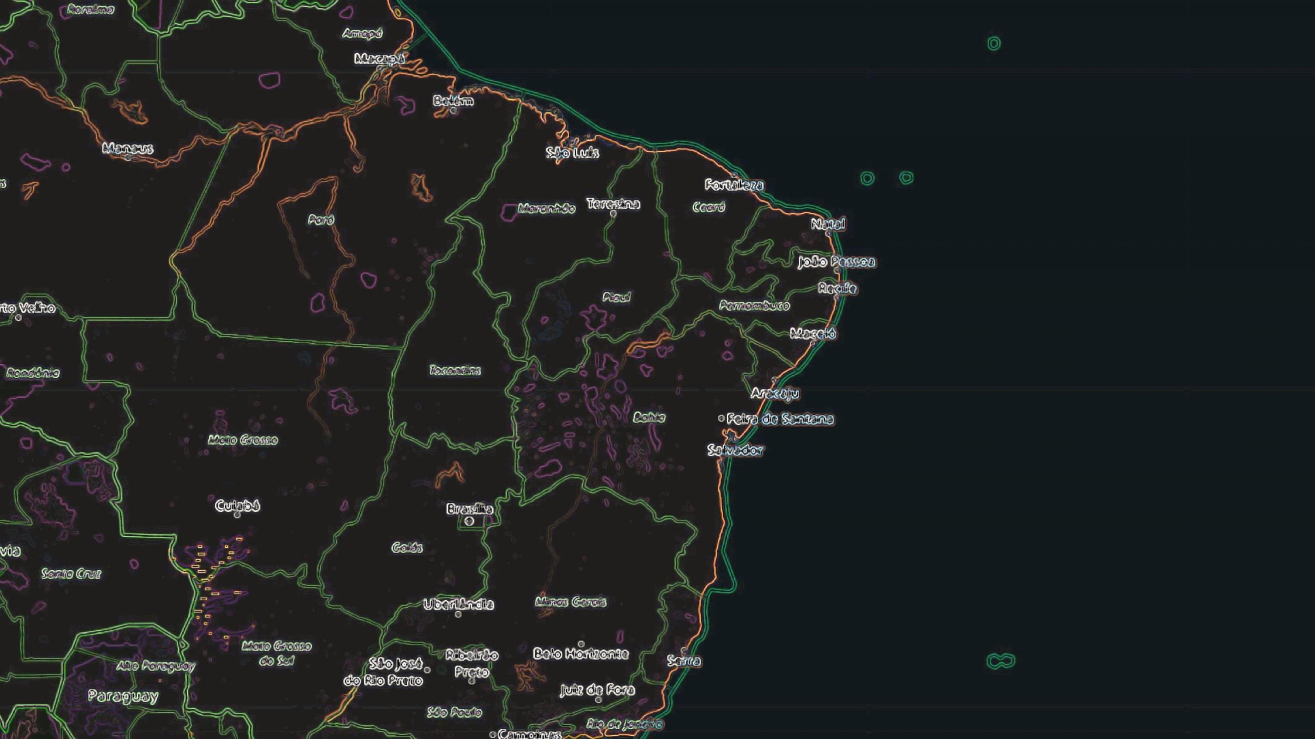Screen dimensions: 1315x739
Task: Click the Uberlândia city label
Action: click(x=459, y=604)
